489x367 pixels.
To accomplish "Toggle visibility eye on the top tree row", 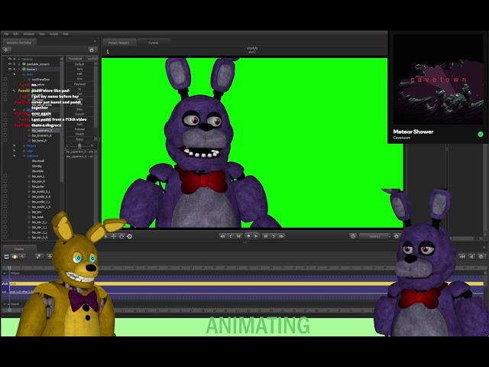I will pyautogui.click(x=10, y=59).
